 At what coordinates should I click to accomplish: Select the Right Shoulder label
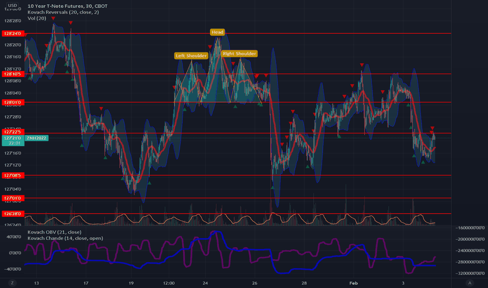[239, 53]
